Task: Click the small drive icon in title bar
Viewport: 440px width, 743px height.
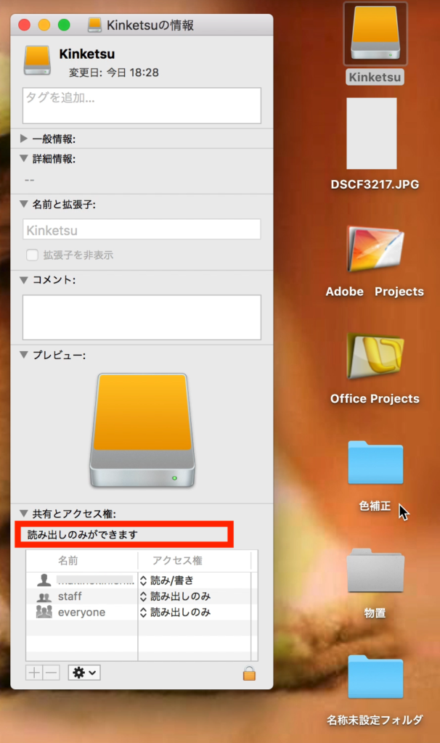Action: tap(95, 25)
